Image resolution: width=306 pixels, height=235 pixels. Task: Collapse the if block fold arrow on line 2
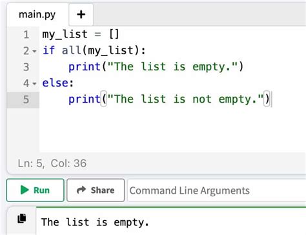[x=34, y=51]
